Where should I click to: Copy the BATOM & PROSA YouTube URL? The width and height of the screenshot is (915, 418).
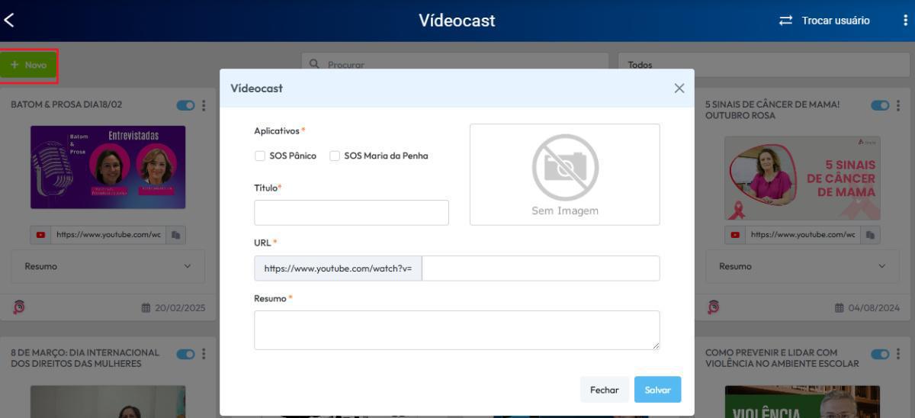[175, 235]
